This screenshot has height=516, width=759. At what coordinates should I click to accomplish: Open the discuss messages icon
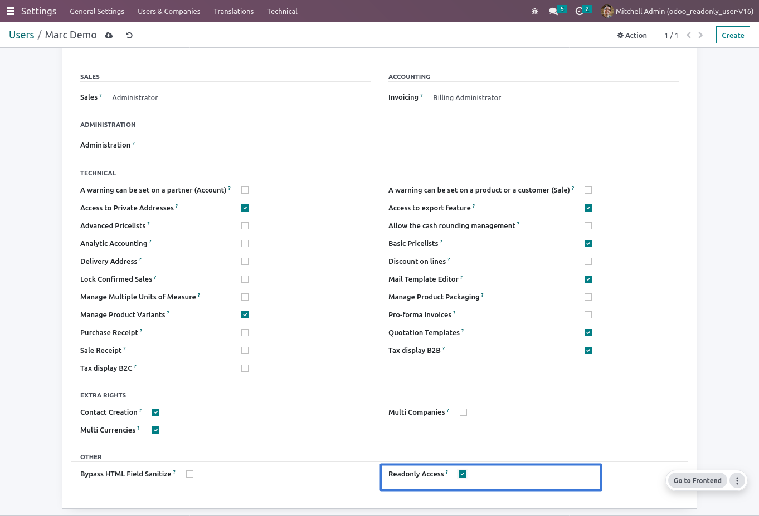point(553,11)
